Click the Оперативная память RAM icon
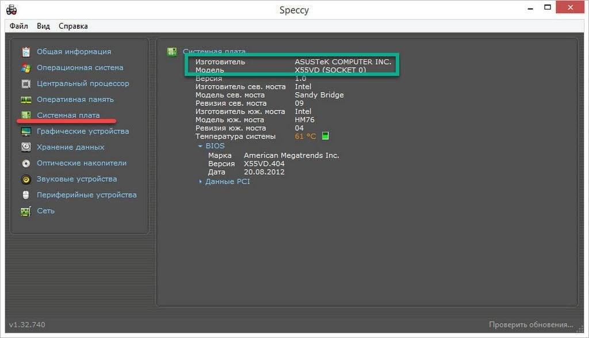Image resolution: width=589 pixels, height=338 pixels. (x=26, y=99)
